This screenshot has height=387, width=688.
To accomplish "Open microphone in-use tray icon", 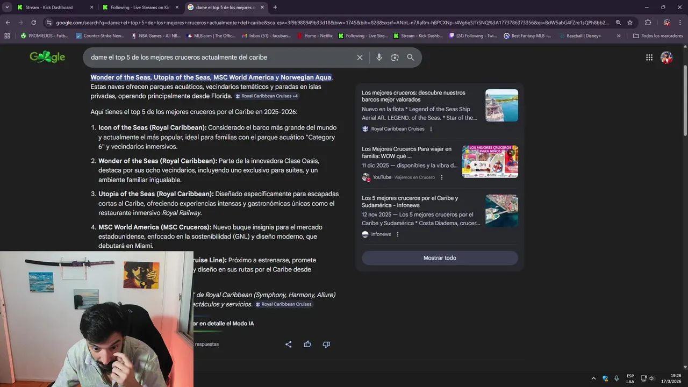I will pos(617,378).
